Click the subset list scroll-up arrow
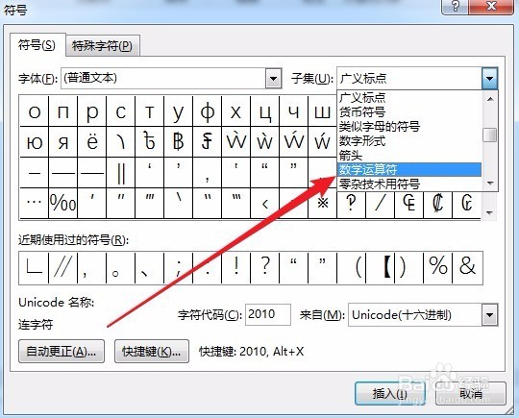This screenshot has height=418, width=519. pyautogui.click(x=490, y=98)
